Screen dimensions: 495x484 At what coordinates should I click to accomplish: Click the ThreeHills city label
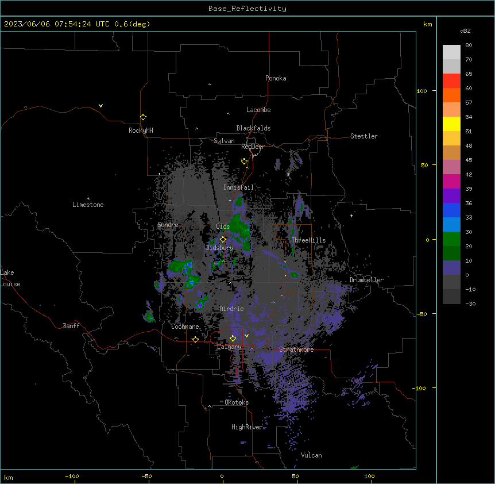(x=308, y=240)
